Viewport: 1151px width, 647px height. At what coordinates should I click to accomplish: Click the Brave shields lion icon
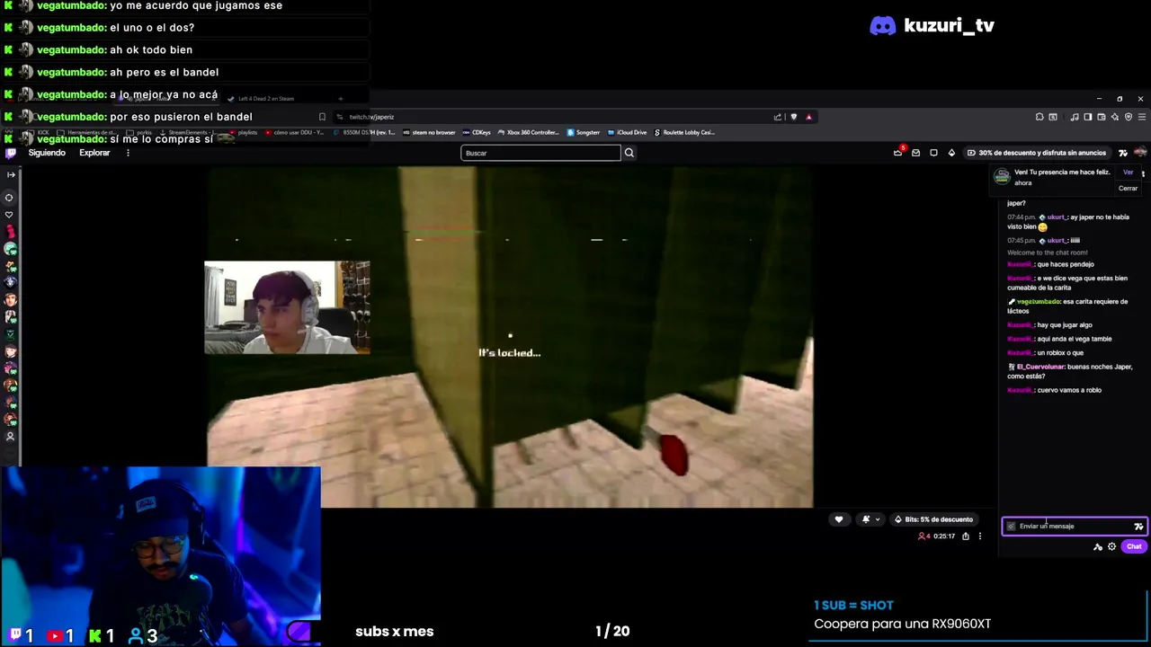pyautogui.click(x=793, y=117)
